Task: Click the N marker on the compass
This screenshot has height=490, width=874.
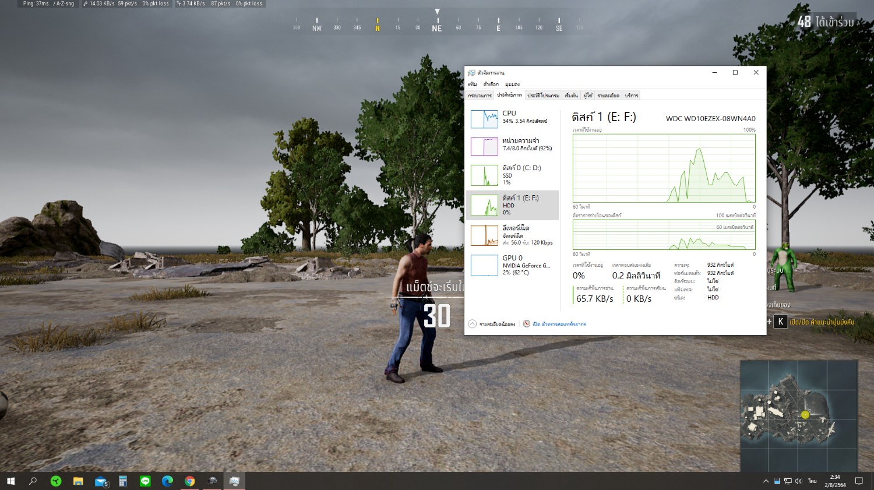Action: [x=378, y=25]
